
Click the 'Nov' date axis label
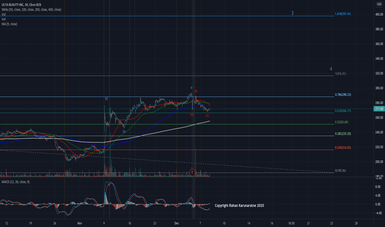tap(80, 223)
